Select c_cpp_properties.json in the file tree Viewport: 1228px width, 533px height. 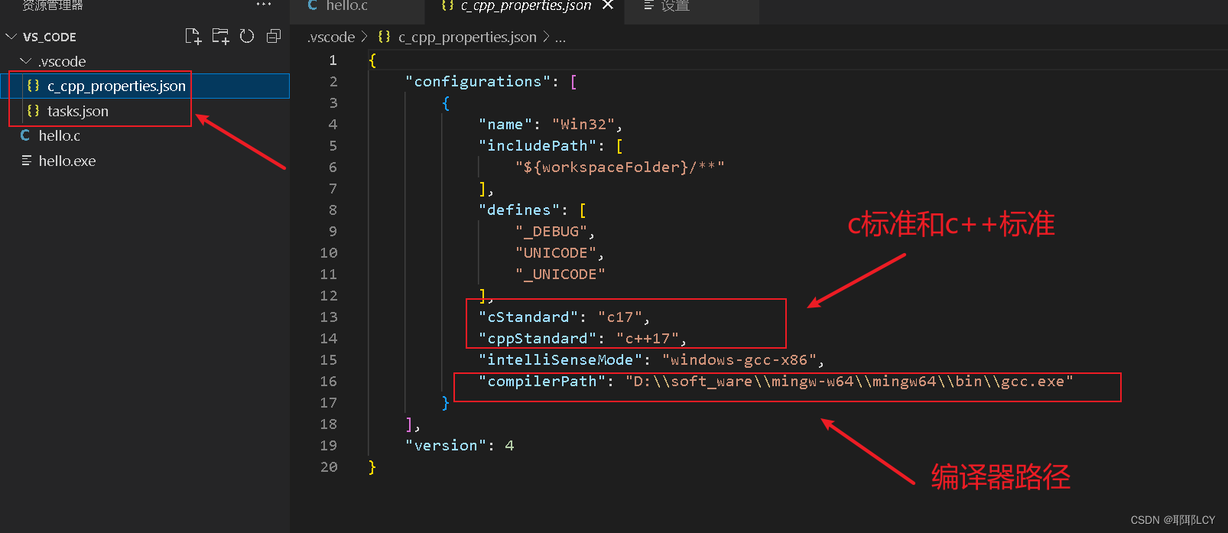tap(116, 86)
